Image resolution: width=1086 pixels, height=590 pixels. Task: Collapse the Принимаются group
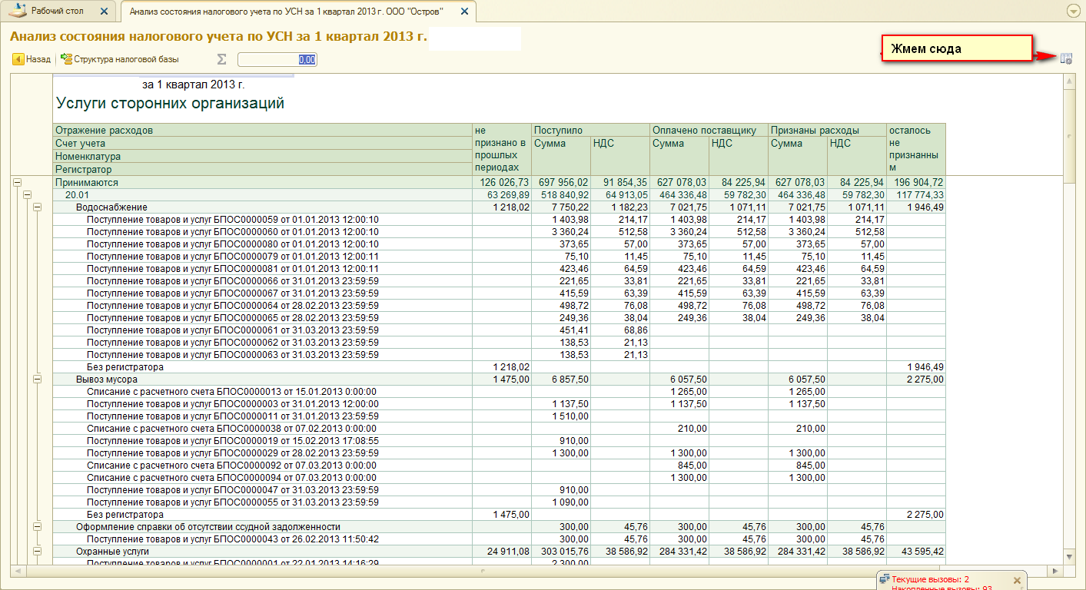click(17, 183)
